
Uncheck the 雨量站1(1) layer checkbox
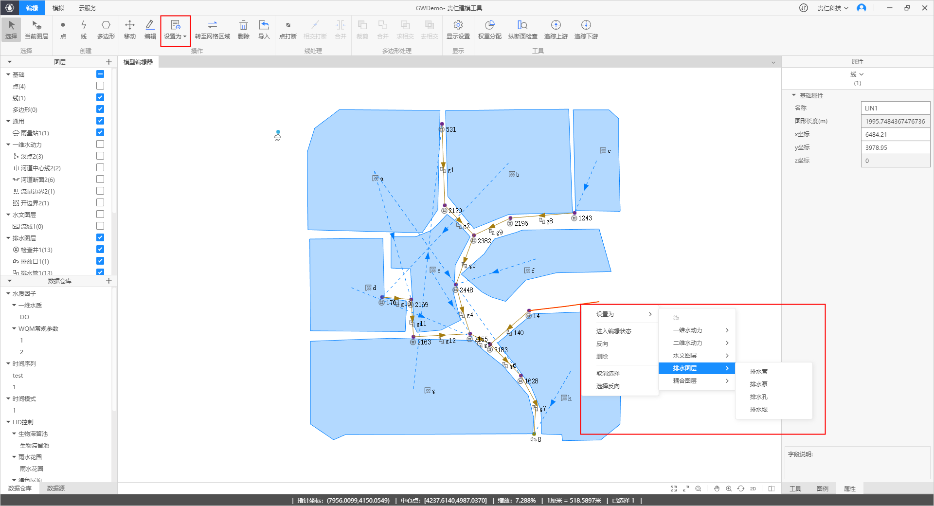(100, 132)
